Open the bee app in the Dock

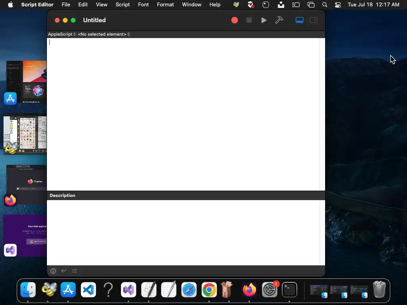[x=48, y=290]
